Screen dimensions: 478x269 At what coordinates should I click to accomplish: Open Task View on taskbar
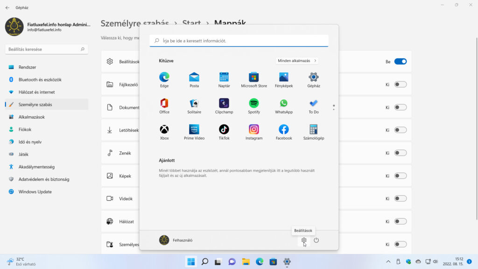(218, 262)
